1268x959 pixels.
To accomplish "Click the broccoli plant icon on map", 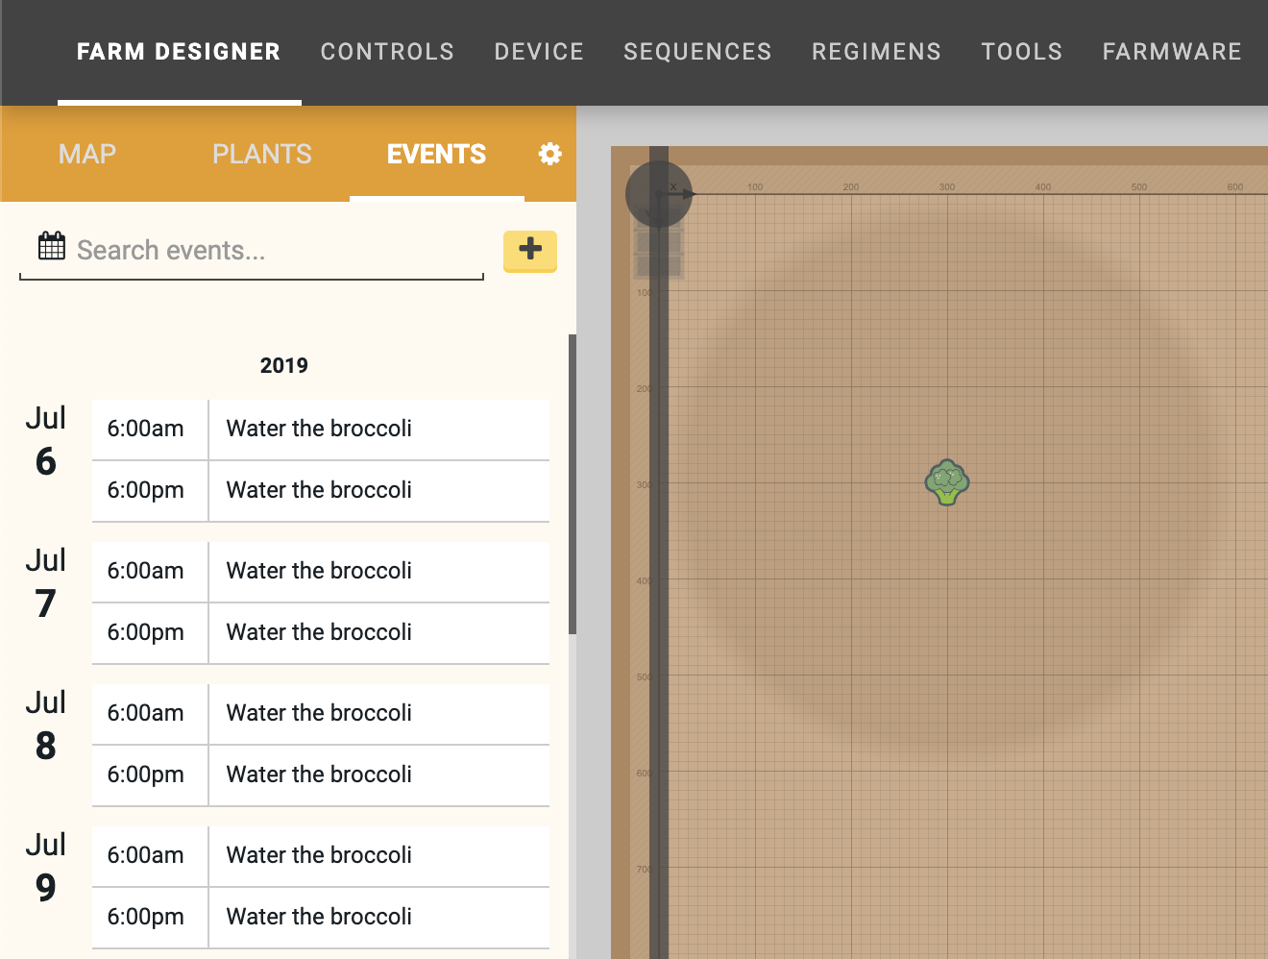I will (x=946, y=481).
